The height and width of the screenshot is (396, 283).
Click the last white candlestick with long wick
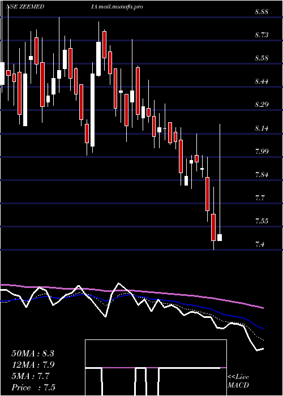tap(220, 182)
